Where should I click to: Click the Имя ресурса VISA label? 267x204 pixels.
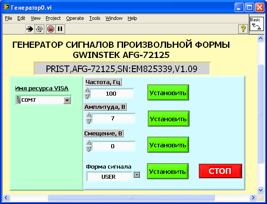(42, 89)
